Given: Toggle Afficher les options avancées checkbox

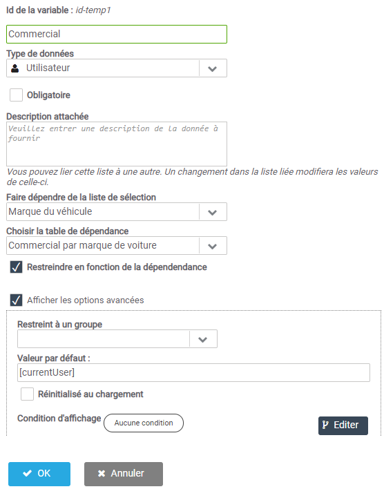Looking at the screenshot, I should [16, 300].
